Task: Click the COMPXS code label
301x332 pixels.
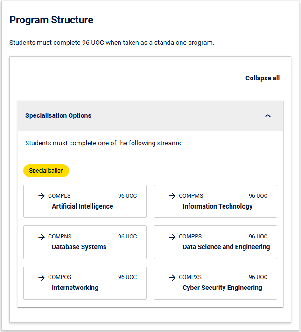Action: point(190,277)
